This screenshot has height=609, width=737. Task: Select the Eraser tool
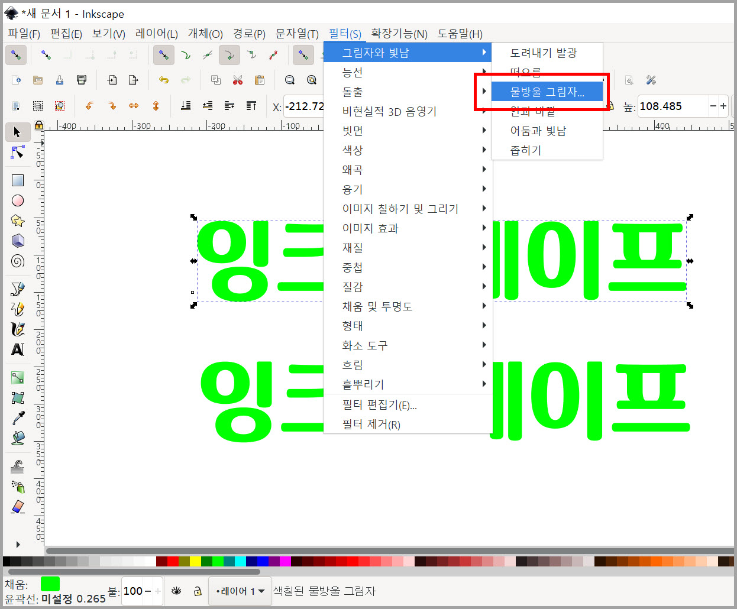click(18, 507)
